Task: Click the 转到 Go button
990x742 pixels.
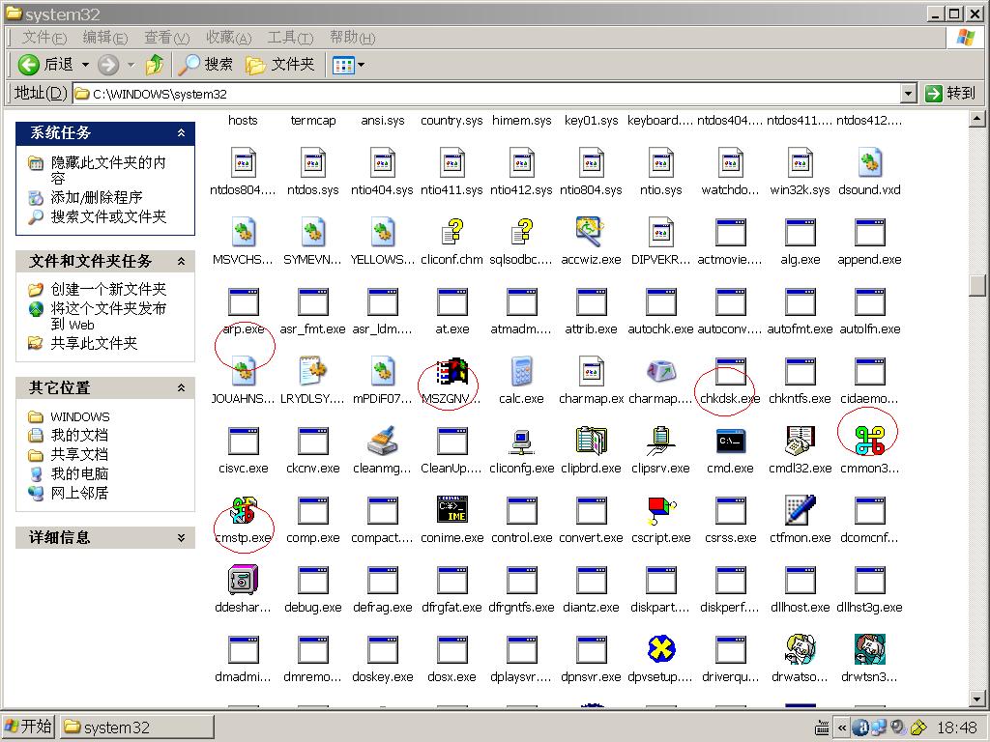Action: 952,94
